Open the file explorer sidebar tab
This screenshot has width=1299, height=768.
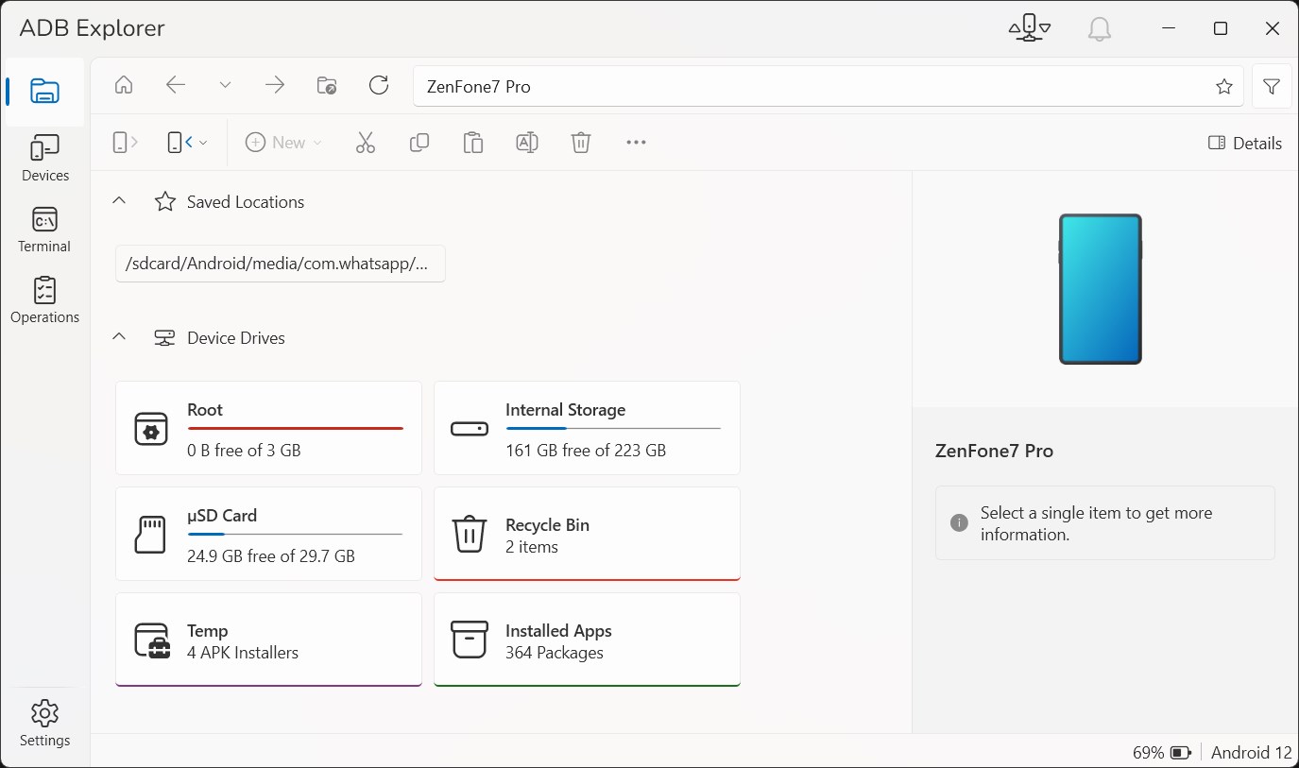pos(44,92)
